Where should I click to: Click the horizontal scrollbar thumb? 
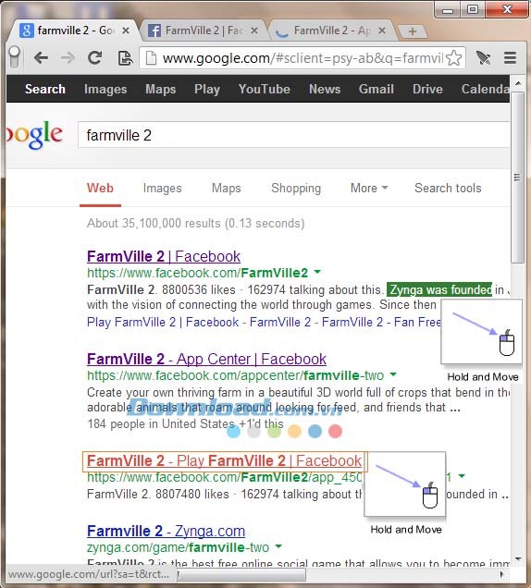pos(242,574)
